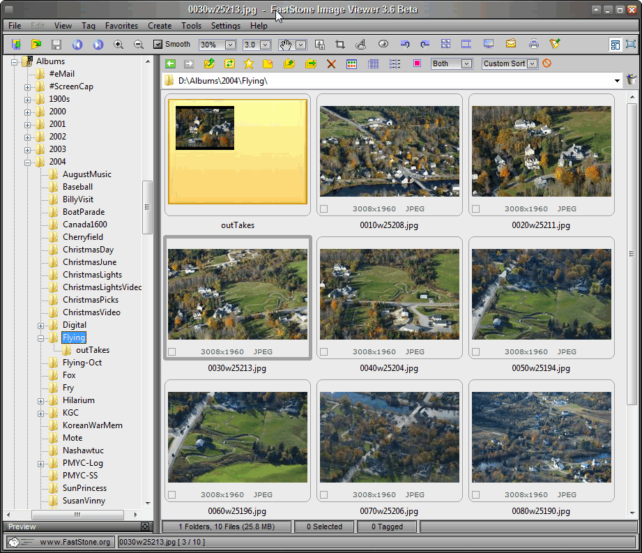Image resolution: width=642 pixels, height=553 pixels.
Task: Switch to thumbnails view mode
Action: [x=351, y=64]
